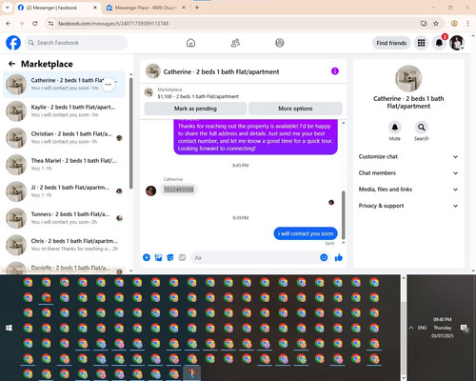Click More options button

point(295,109)
